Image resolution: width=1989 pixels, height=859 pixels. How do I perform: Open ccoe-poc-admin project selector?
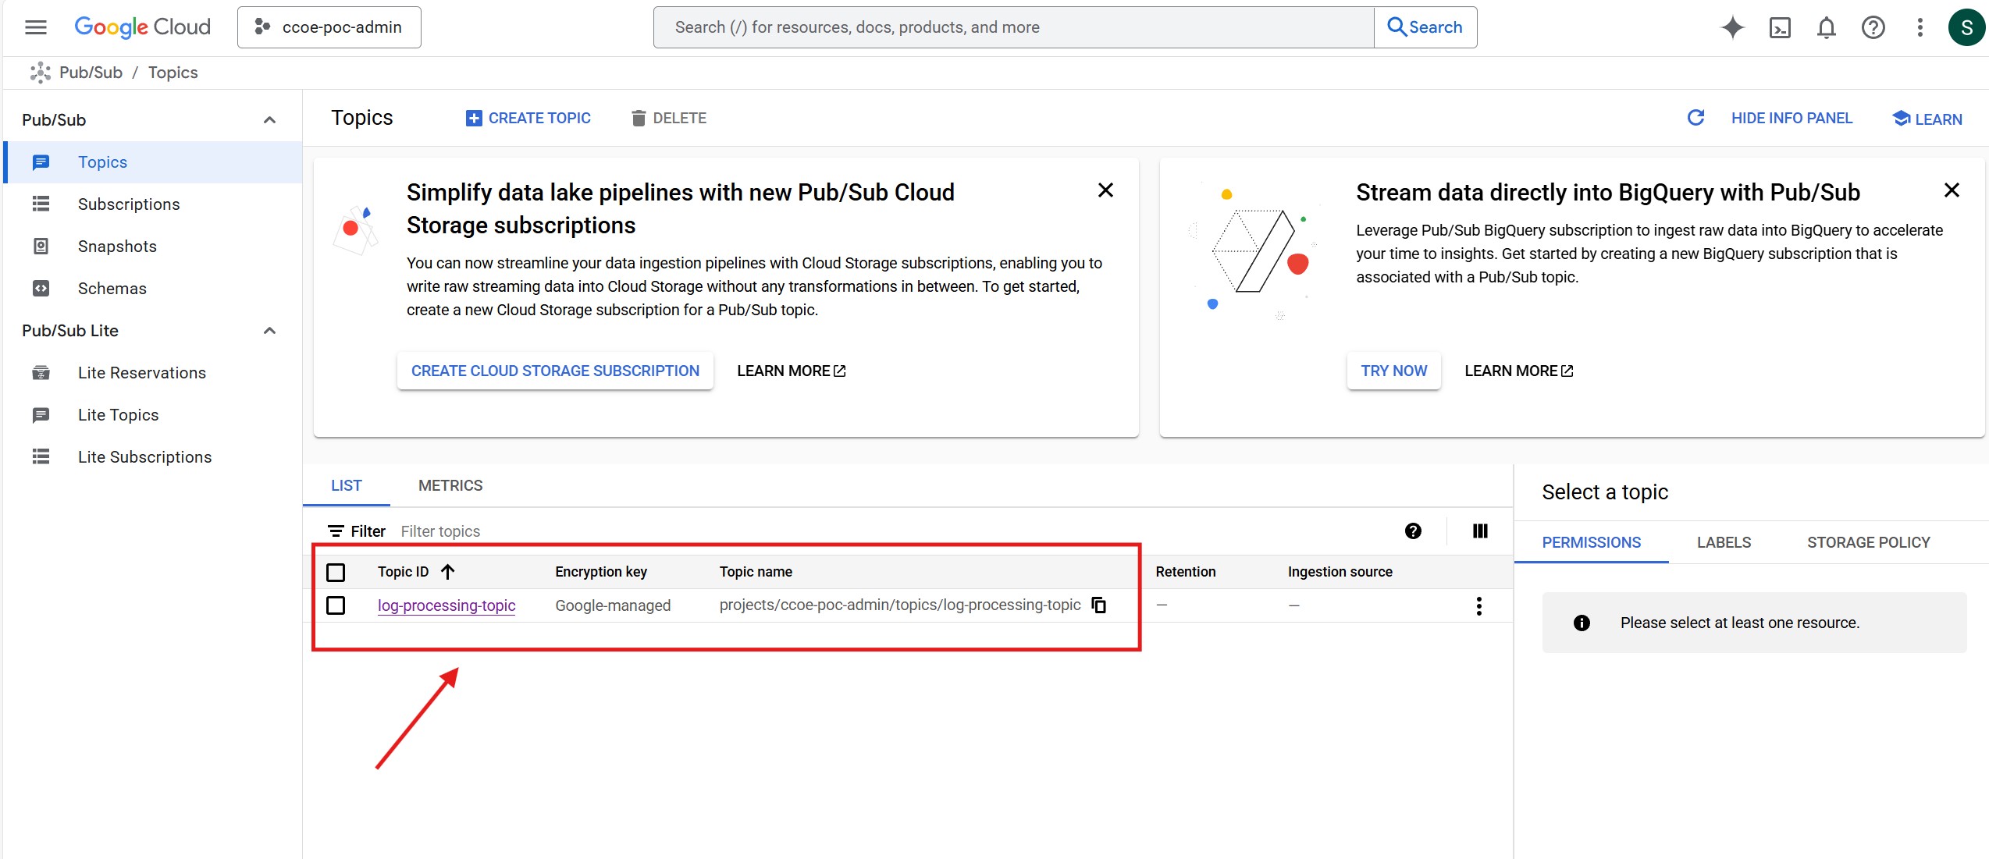329,27
